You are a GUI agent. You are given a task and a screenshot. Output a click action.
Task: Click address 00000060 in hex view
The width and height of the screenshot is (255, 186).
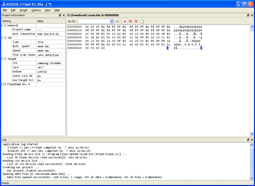(75, 48)
